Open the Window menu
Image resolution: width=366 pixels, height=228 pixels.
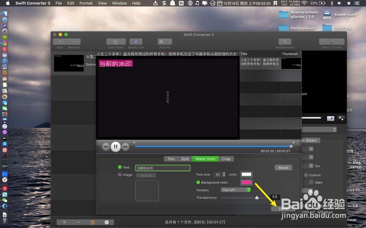[119, 3]
